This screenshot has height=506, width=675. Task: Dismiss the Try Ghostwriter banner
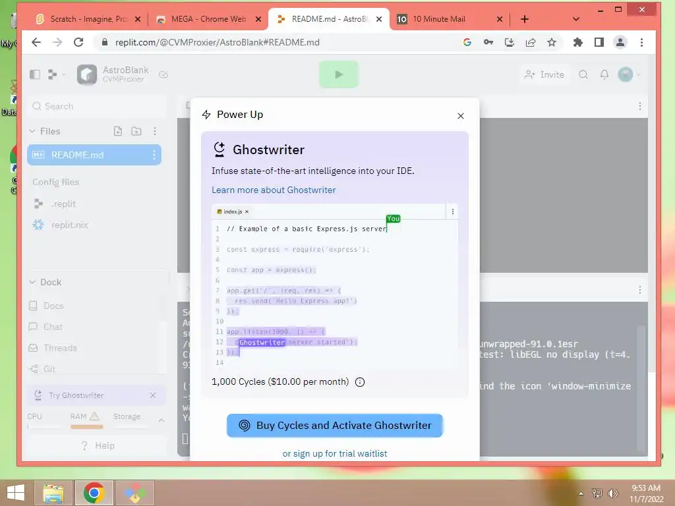153,395
